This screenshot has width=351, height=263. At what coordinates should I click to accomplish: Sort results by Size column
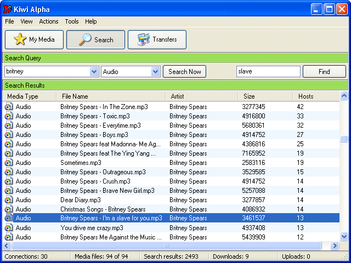(x=265, y=96)
